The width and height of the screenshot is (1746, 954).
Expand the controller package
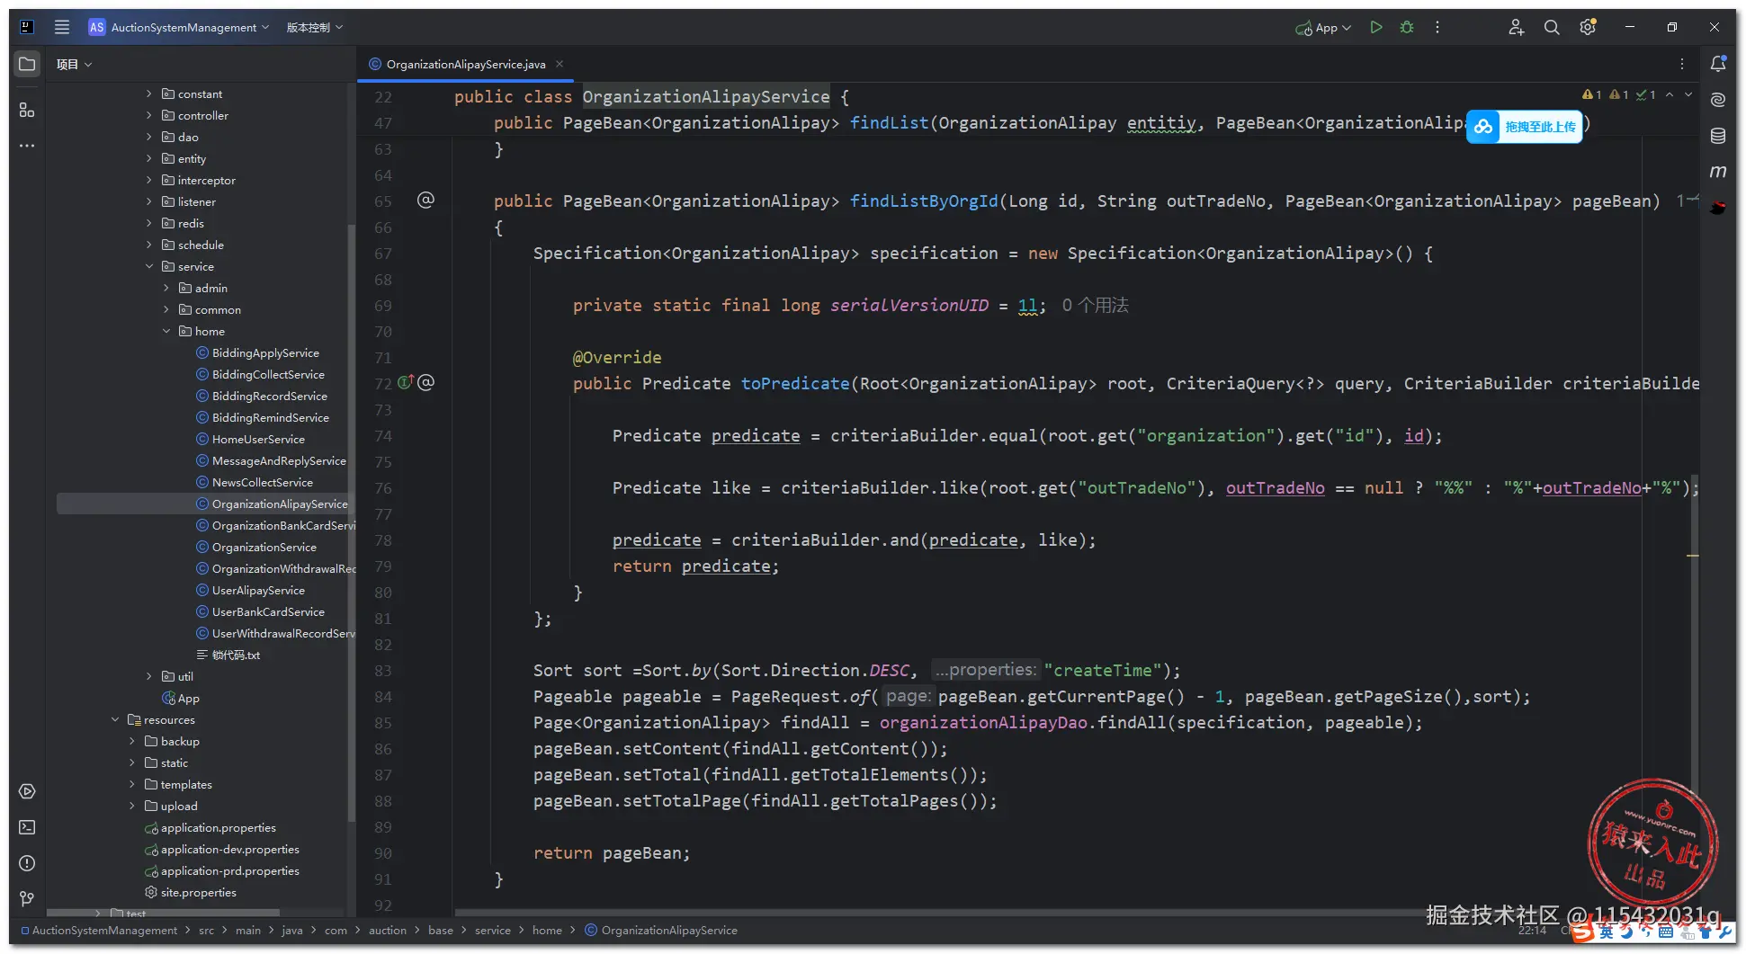pyautogui.click(x=149, y=115)
